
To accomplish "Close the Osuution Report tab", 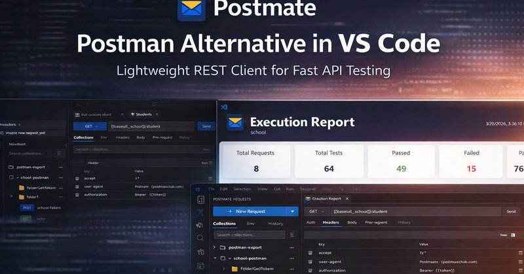I will point(347,199).
